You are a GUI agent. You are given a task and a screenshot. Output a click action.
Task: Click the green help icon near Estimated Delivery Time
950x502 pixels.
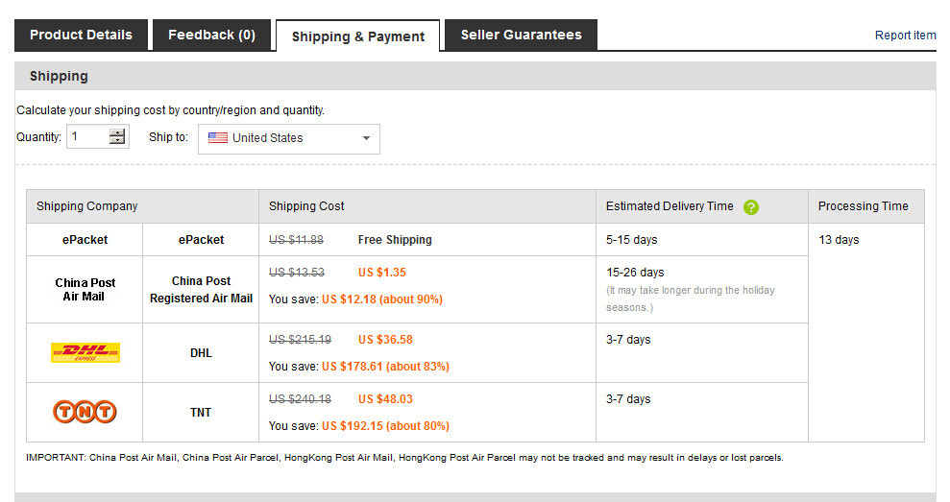[x=751, y=206]
